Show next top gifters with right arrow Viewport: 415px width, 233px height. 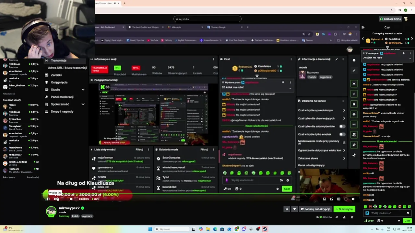(x=412, y=39)
